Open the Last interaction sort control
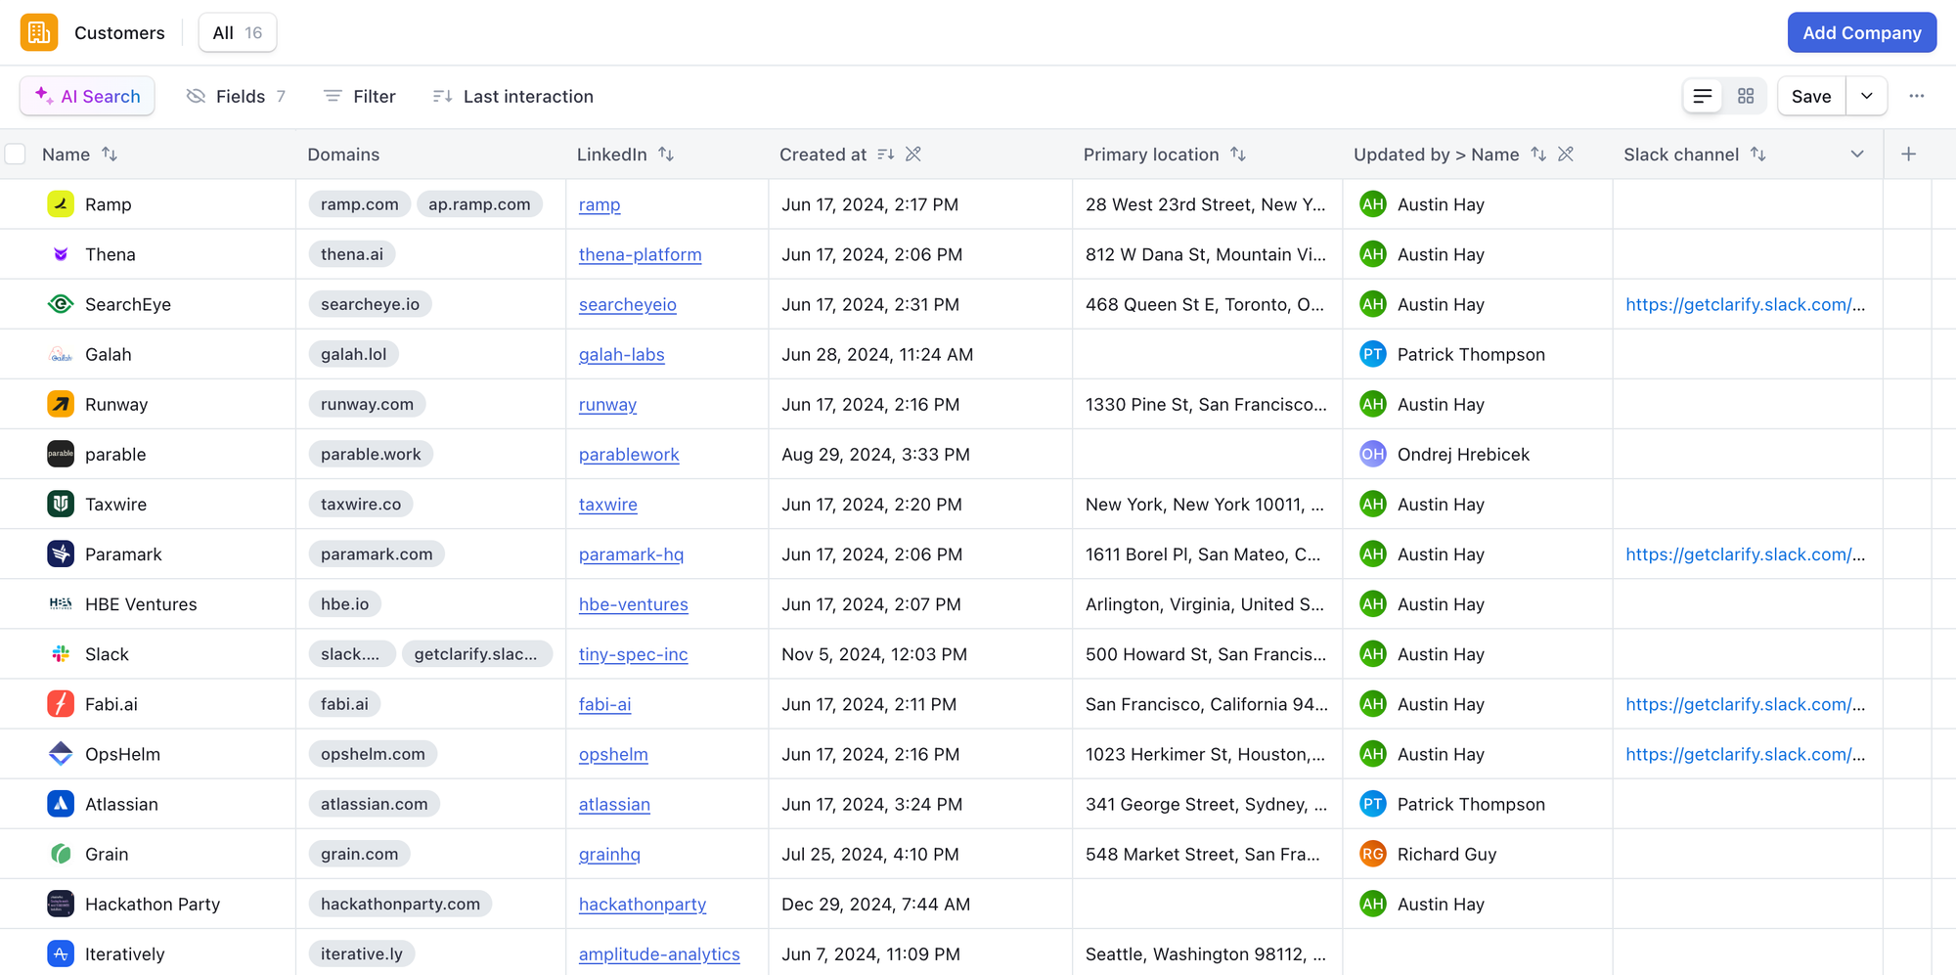1956x975 pixels. click(x=513, y=96)
